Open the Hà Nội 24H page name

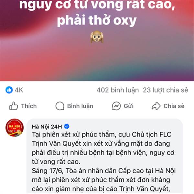pos(47,126)
